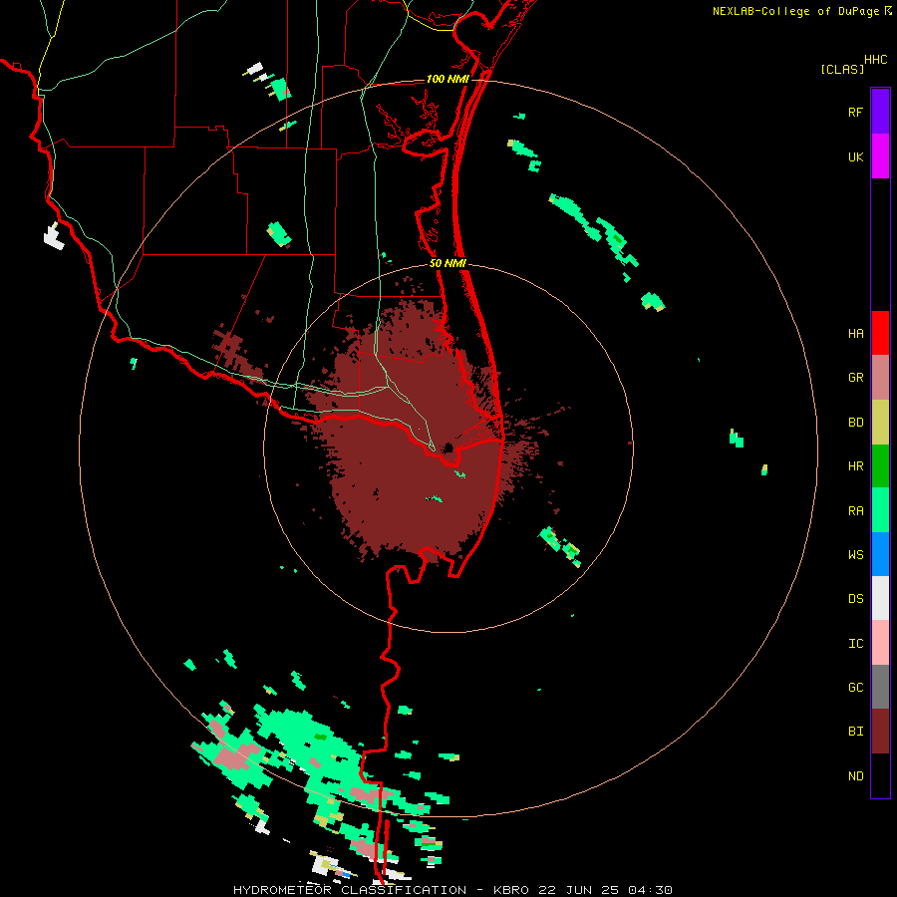Screen dimensions: 897x897
Task: Click the 04:30 timestamp
Action: 650,890
